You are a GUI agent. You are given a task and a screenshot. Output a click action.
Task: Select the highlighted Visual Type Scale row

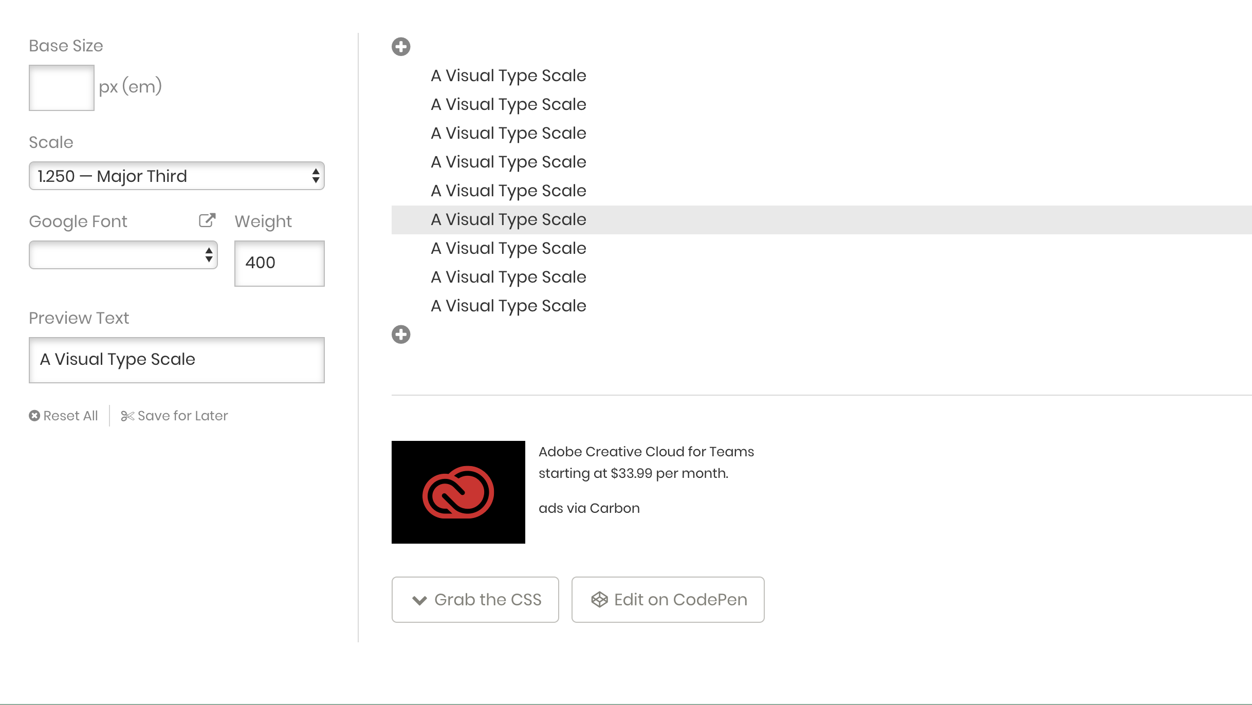pos(508,219)
